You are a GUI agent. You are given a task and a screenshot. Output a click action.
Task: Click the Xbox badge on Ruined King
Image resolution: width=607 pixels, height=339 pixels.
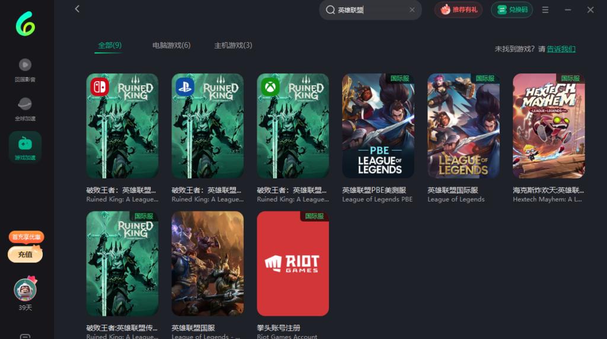270,87
